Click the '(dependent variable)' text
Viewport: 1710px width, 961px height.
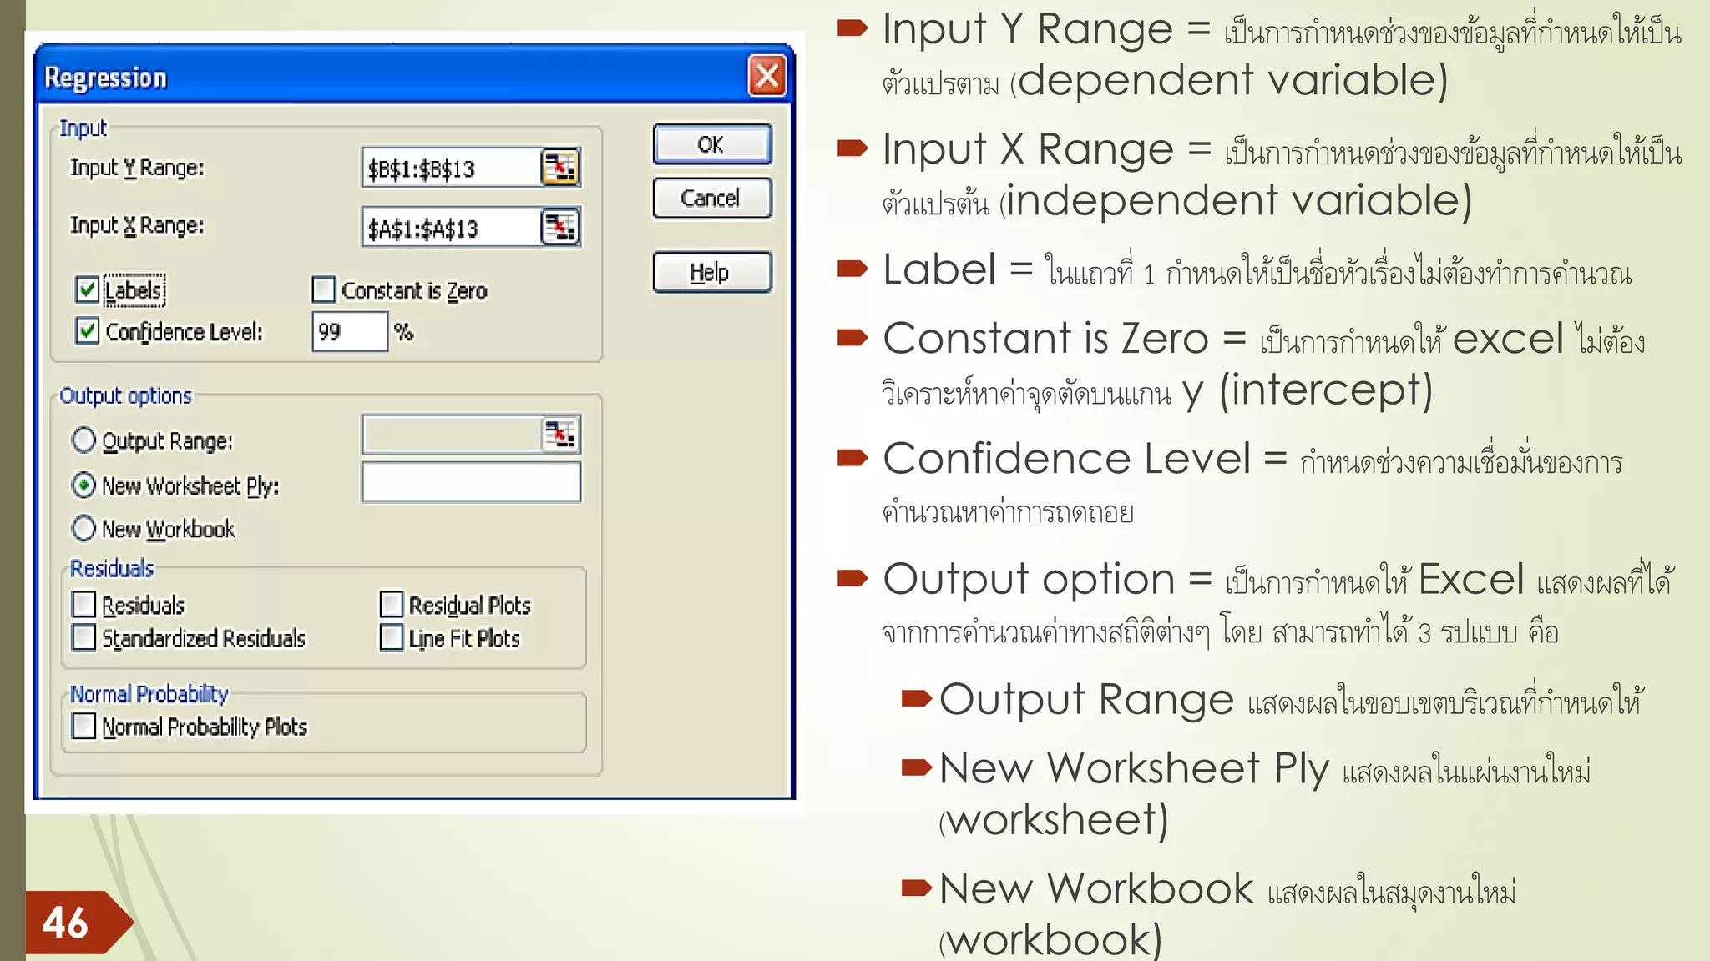pyautogui.click(x=1229, y=81)
